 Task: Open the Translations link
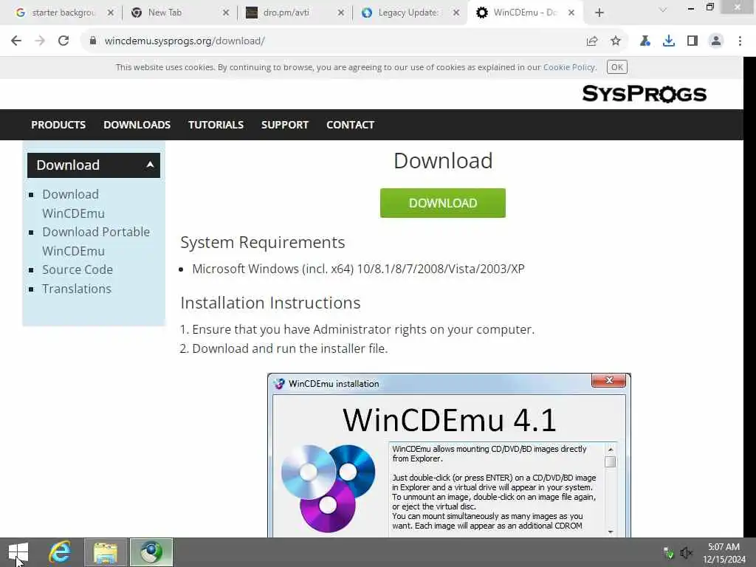coord(77,289)
